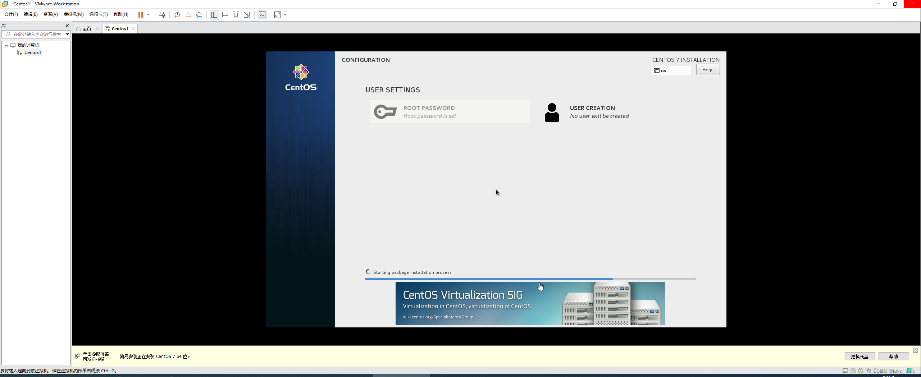Open the 帮助(H) menu
Image resolution: width=921 pixels, height=377 pixels.
121,14
